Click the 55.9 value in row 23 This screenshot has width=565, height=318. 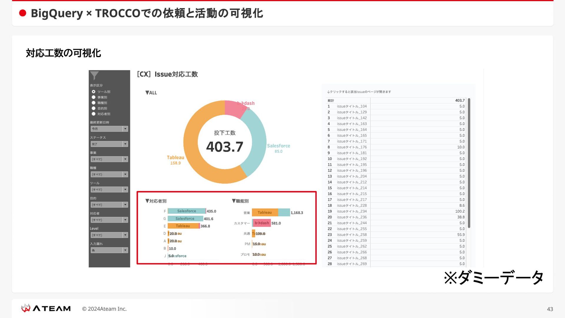[461, 235]
